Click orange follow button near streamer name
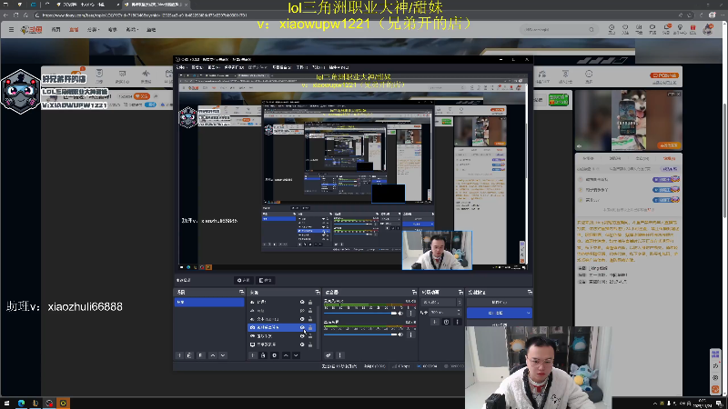 [x=142, y=96]
